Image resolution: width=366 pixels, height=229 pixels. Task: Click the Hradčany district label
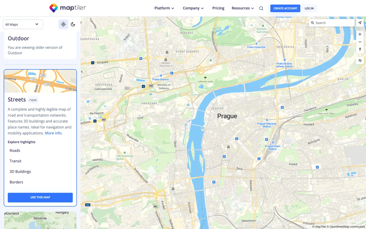click(x=149, y=103)
